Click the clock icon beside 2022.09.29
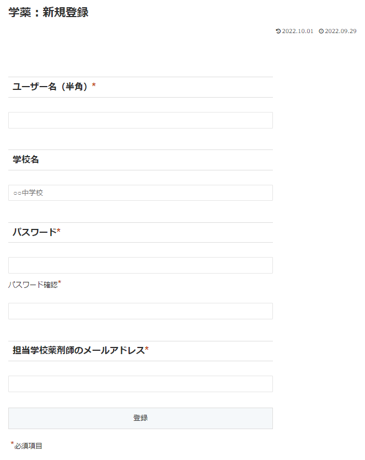Image resolution: width=365 pixels, height=460 pixels. pos(321,31)
